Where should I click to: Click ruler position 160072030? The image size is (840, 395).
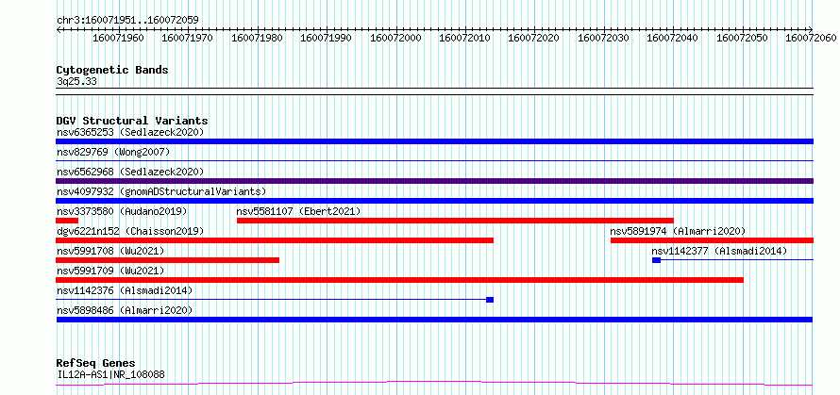click(603, 39)
